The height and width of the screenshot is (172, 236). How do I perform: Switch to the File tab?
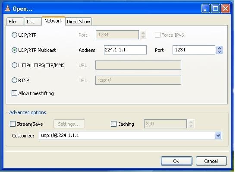coord(15,22)
